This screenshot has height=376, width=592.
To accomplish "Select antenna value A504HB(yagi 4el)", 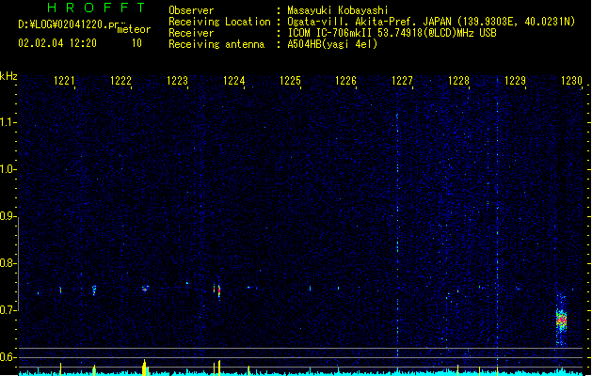I will pyautogui.click(x=332, y=44).
